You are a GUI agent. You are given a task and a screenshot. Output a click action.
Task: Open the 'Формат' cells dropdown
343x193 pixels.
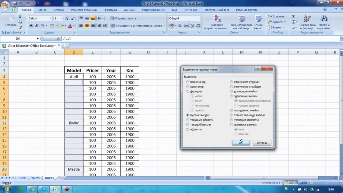click(285, 27)
